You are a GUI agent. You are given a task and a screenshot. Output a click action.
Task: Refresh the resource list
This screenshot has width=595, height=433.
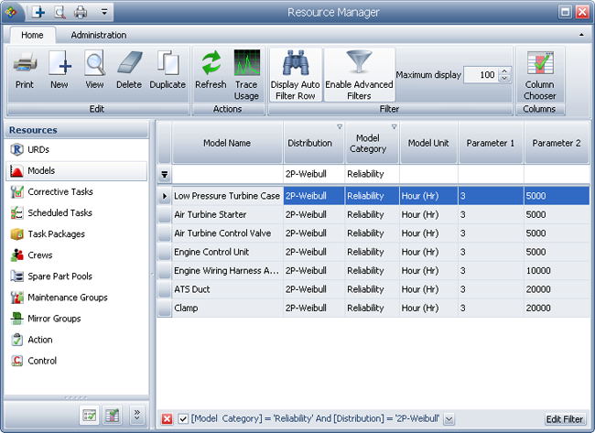[x=211, y=70]
